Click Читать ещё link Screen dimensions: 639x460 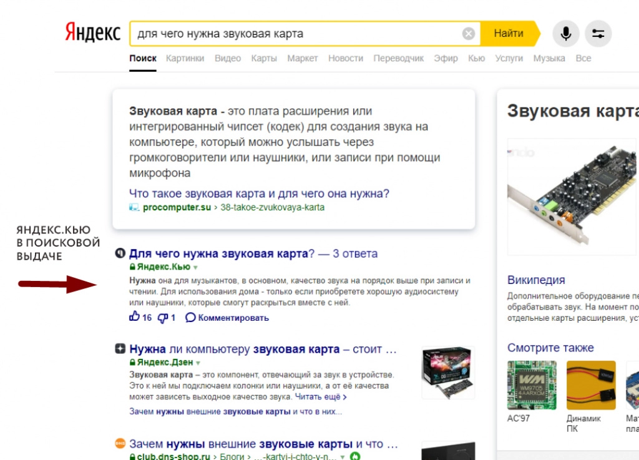(x=321, y=396)
